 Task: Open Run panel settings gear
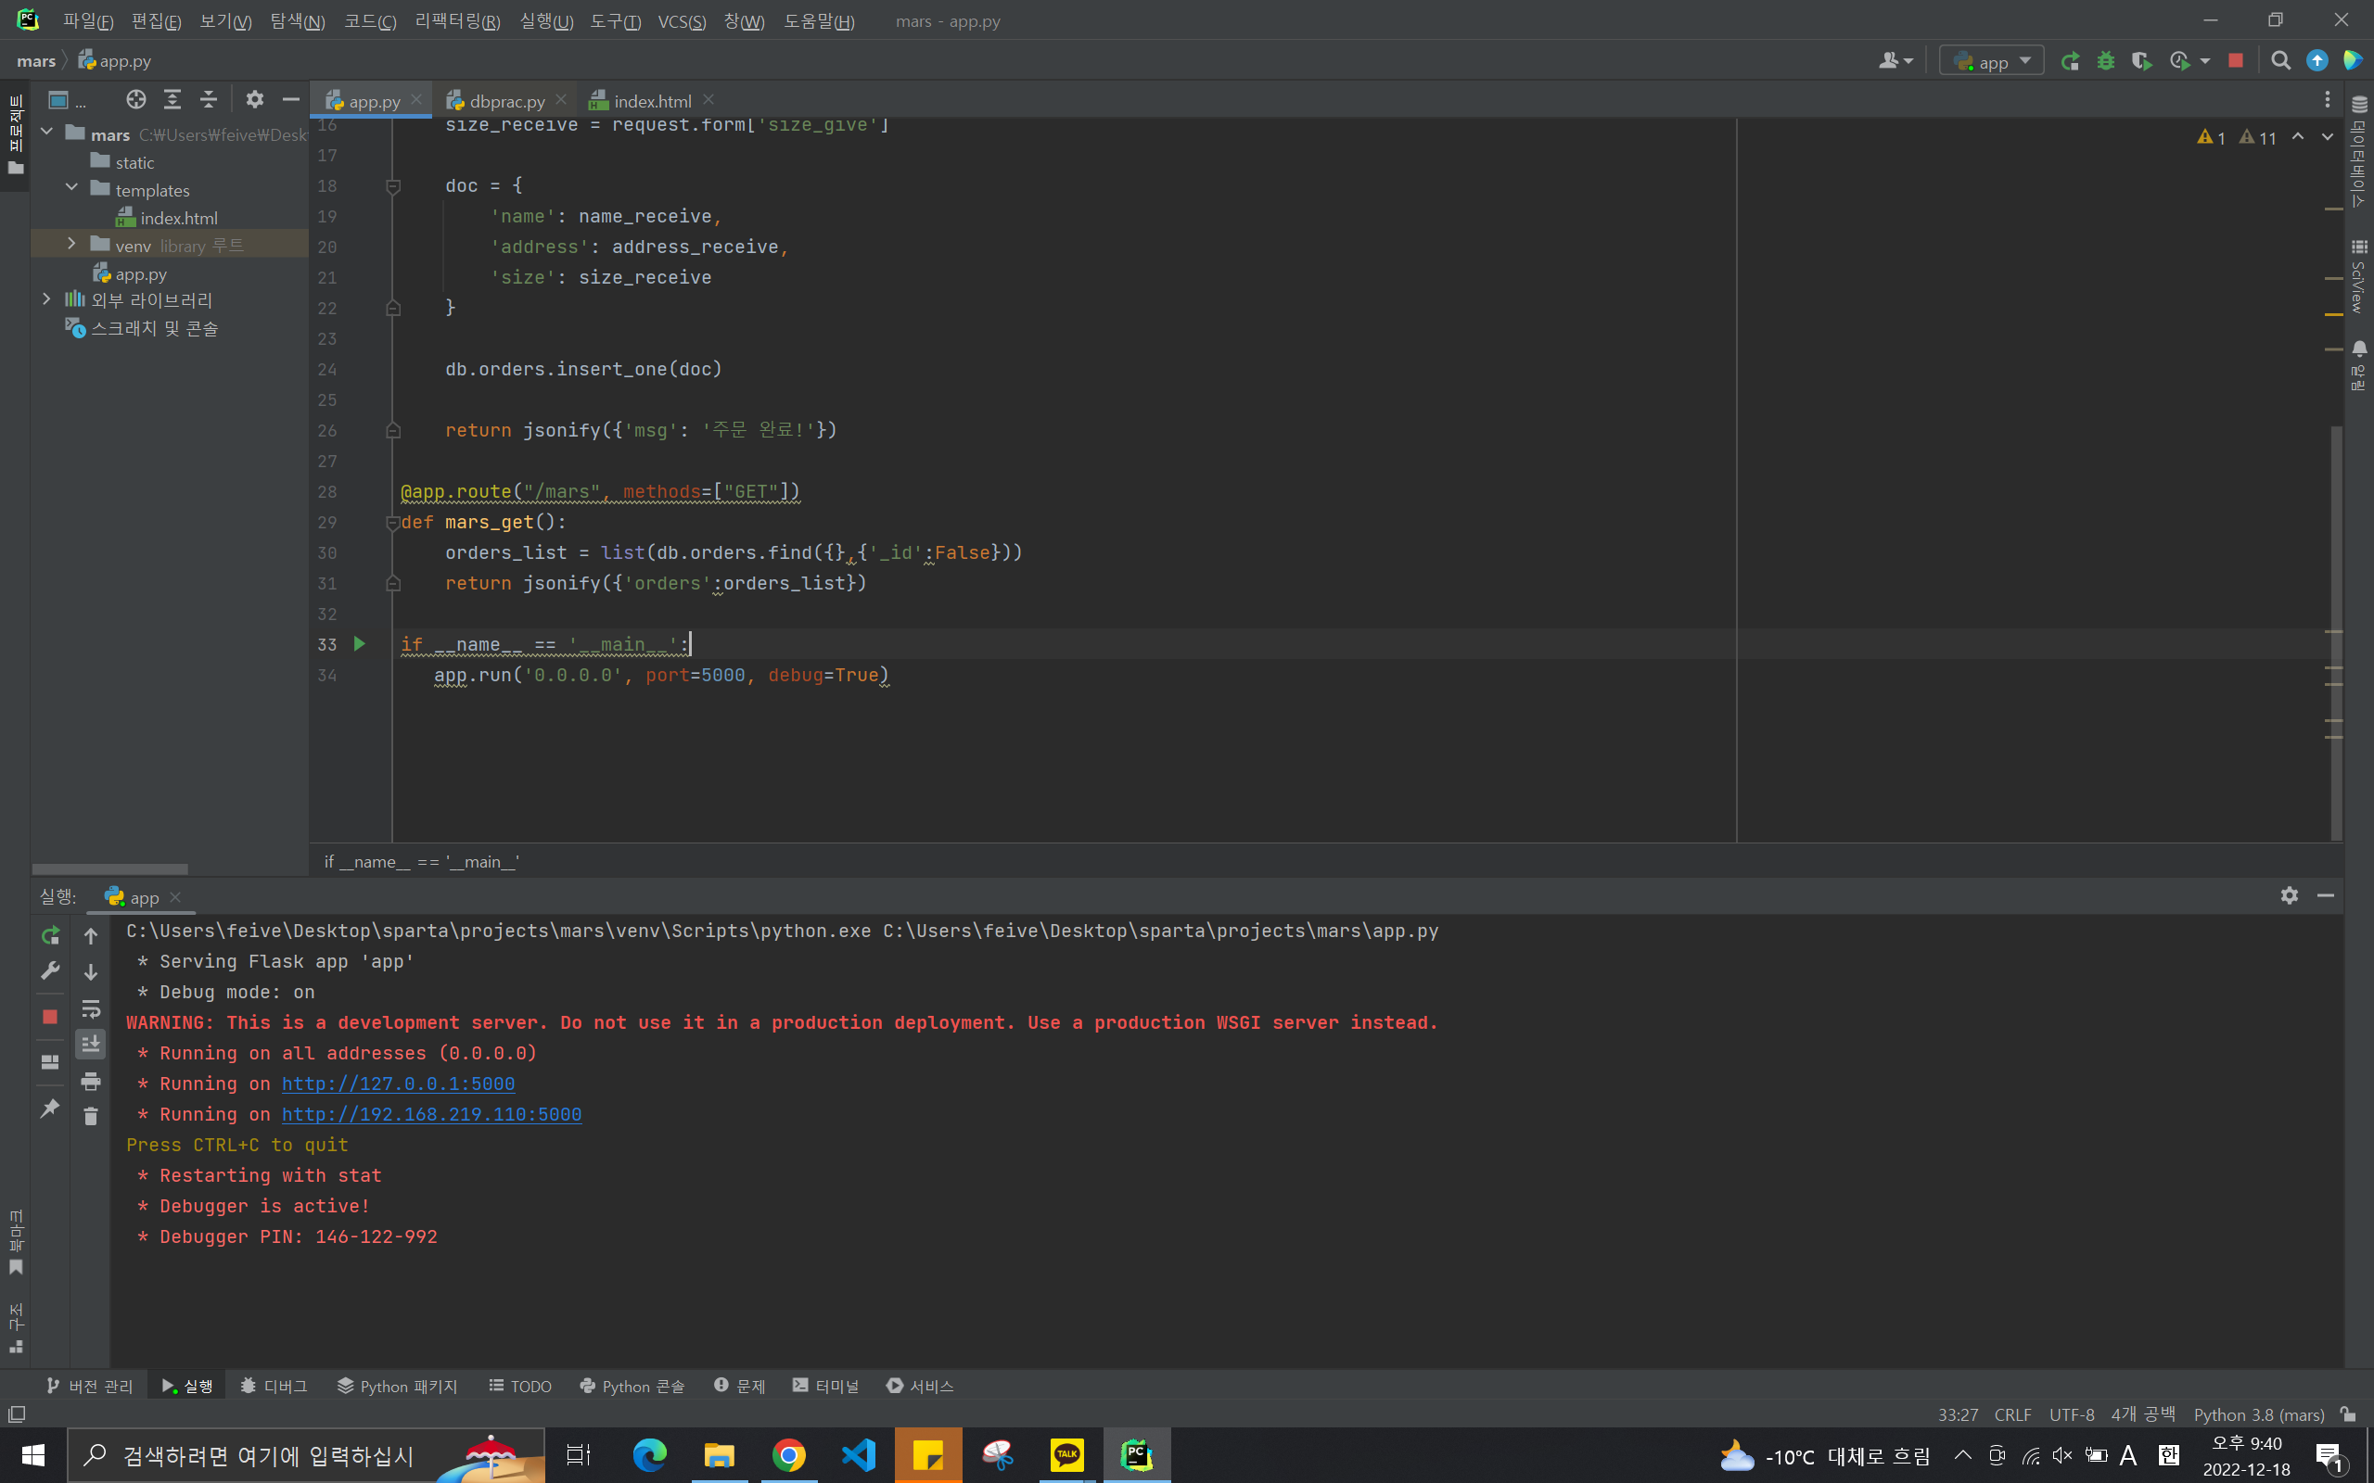(2290, 895)
